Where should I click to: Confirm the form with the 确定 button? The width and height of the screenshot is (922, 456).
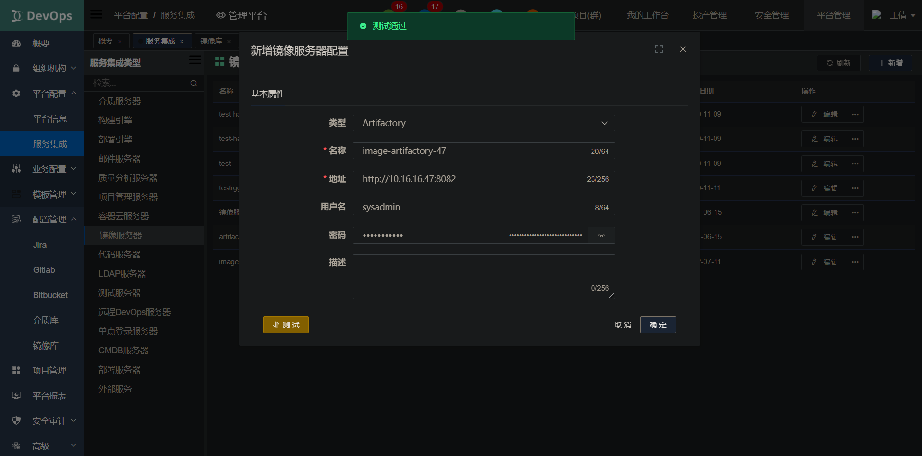[657, 325]
